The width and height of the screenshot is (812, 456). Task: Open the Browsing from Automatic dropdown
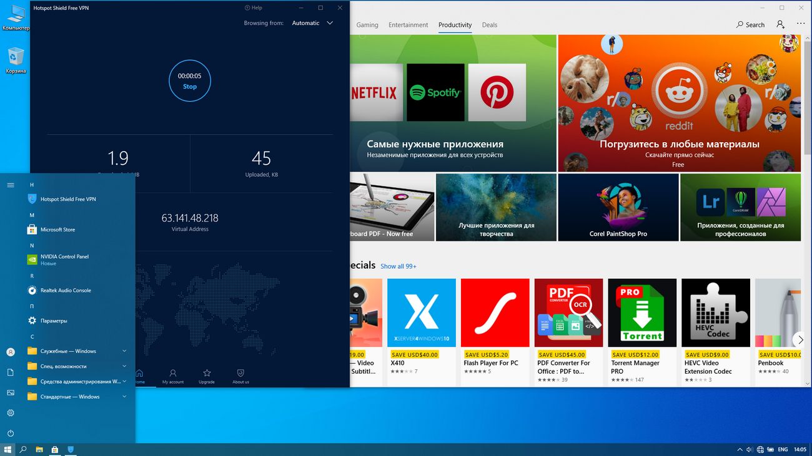[x=312, y=23]
